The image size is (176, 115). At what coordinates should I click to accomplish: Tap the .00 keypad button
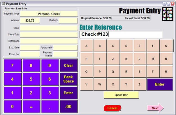(69, 107)
